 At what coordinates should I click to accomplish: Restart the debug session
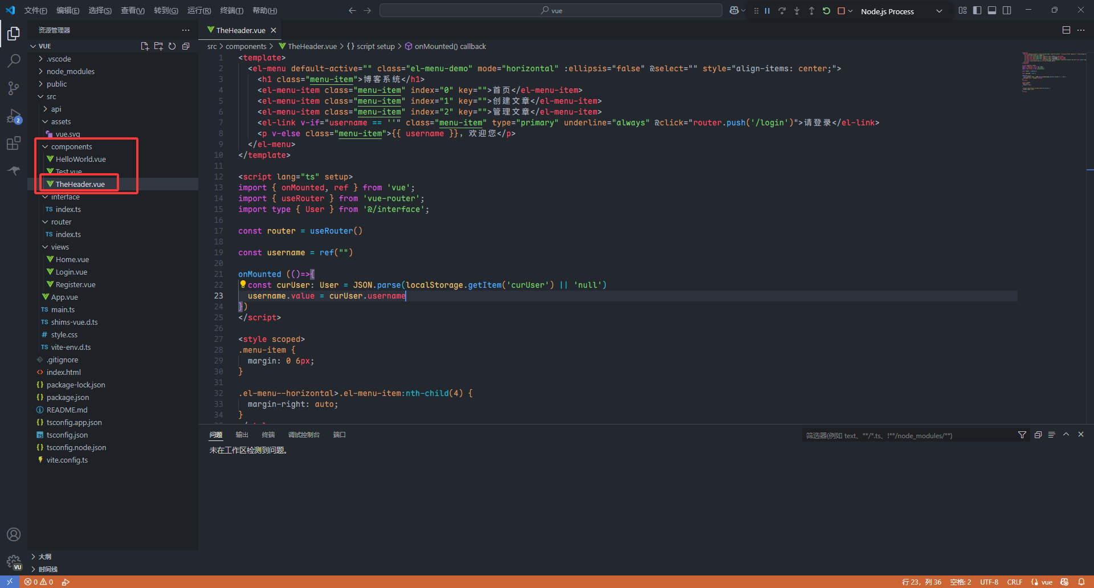[826, 11]
